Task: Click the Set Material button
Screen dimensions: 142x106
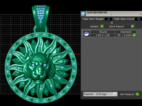Action: [x=127, y=94]
